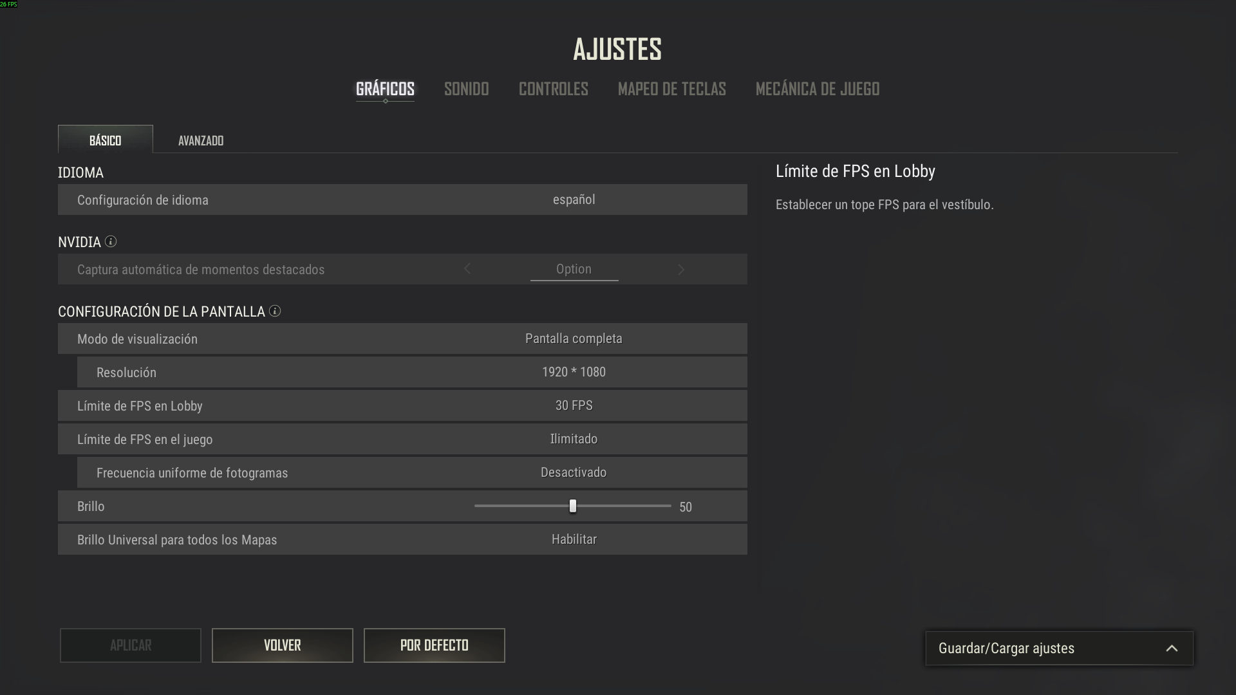Open the 1920 * 1080 resolution dropdown
This screenshot has height=695, width=1236.
pyautogui.click(x=574, y=372)
